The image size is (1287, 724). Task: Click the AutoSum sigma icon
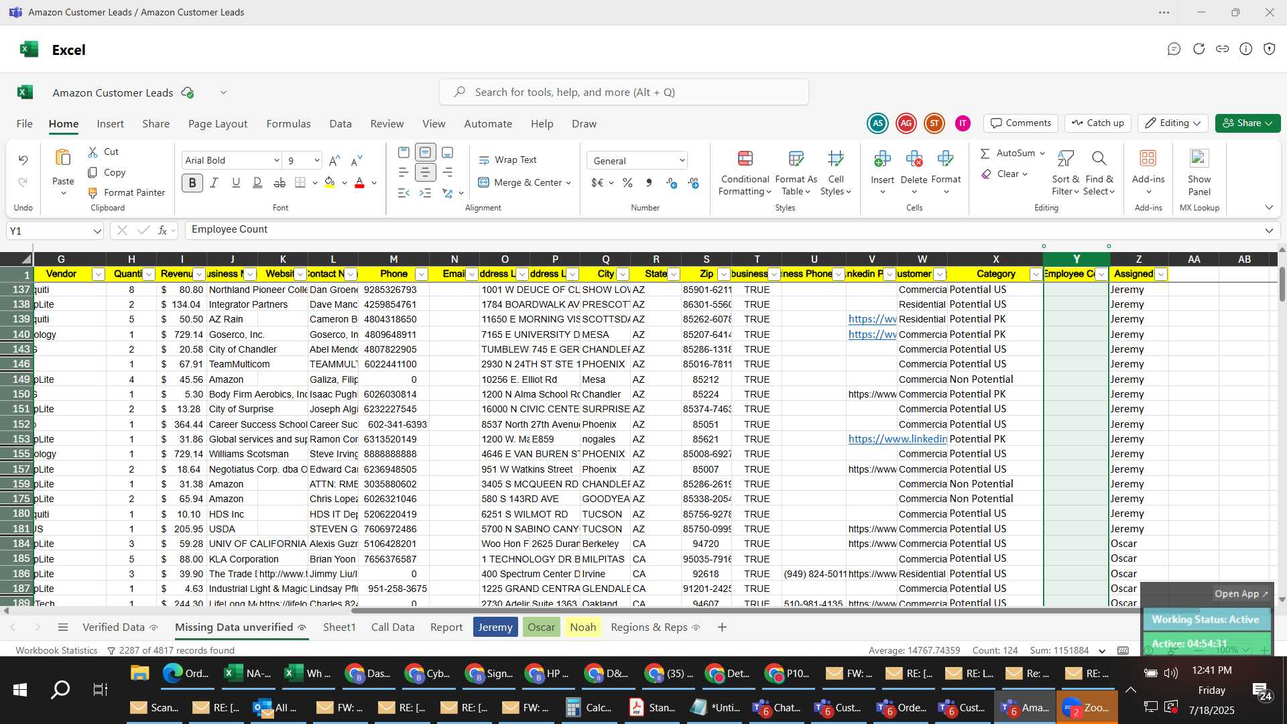pos(985,154)
